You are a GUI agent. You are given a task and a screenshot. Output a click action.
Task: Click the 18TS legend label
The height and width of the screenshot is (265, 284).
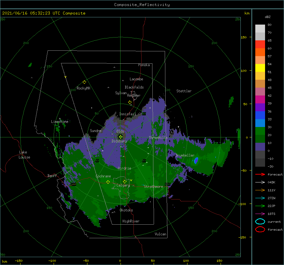click(271, 214)
